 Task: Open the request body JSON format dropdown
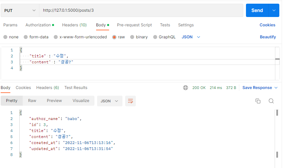[191, 37]
